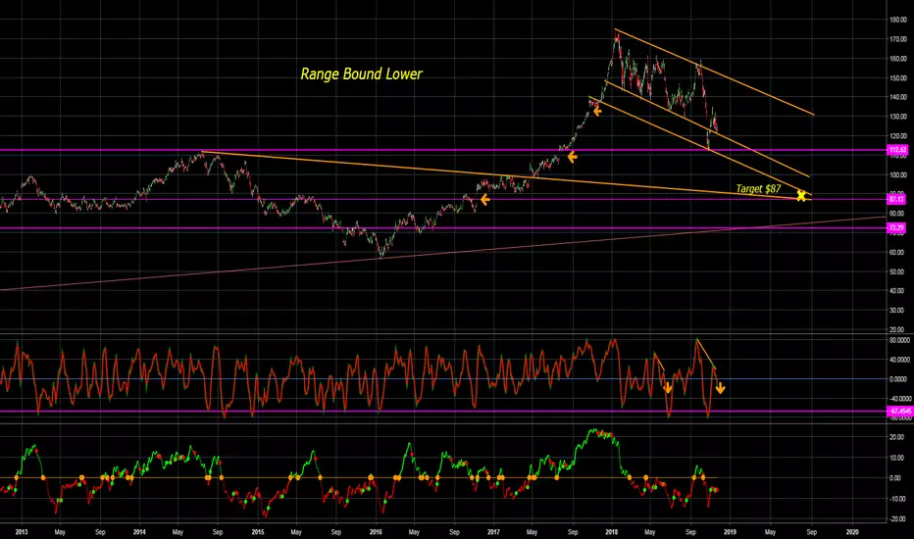Select 150.00 on the price axis

click(897, 78)
